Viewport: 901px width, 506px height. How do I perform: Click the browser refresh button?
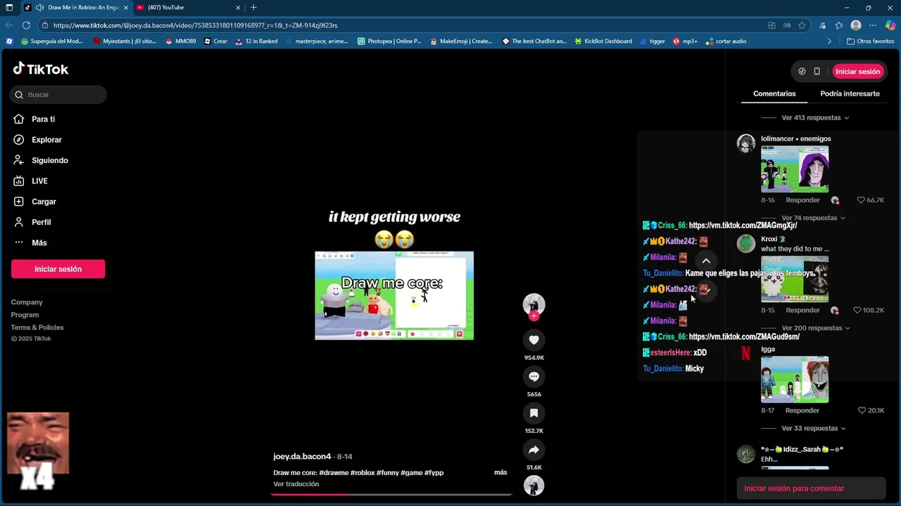(26, 25)
